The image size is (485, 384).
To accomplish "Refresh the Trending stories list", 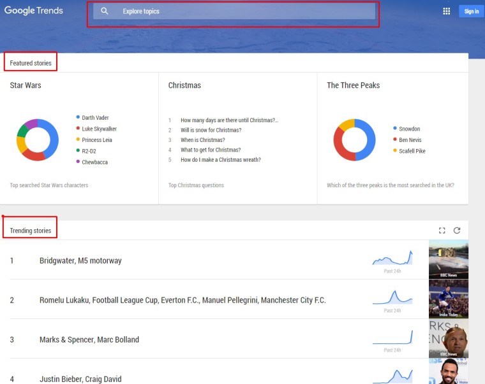I will tap(457, 231).
